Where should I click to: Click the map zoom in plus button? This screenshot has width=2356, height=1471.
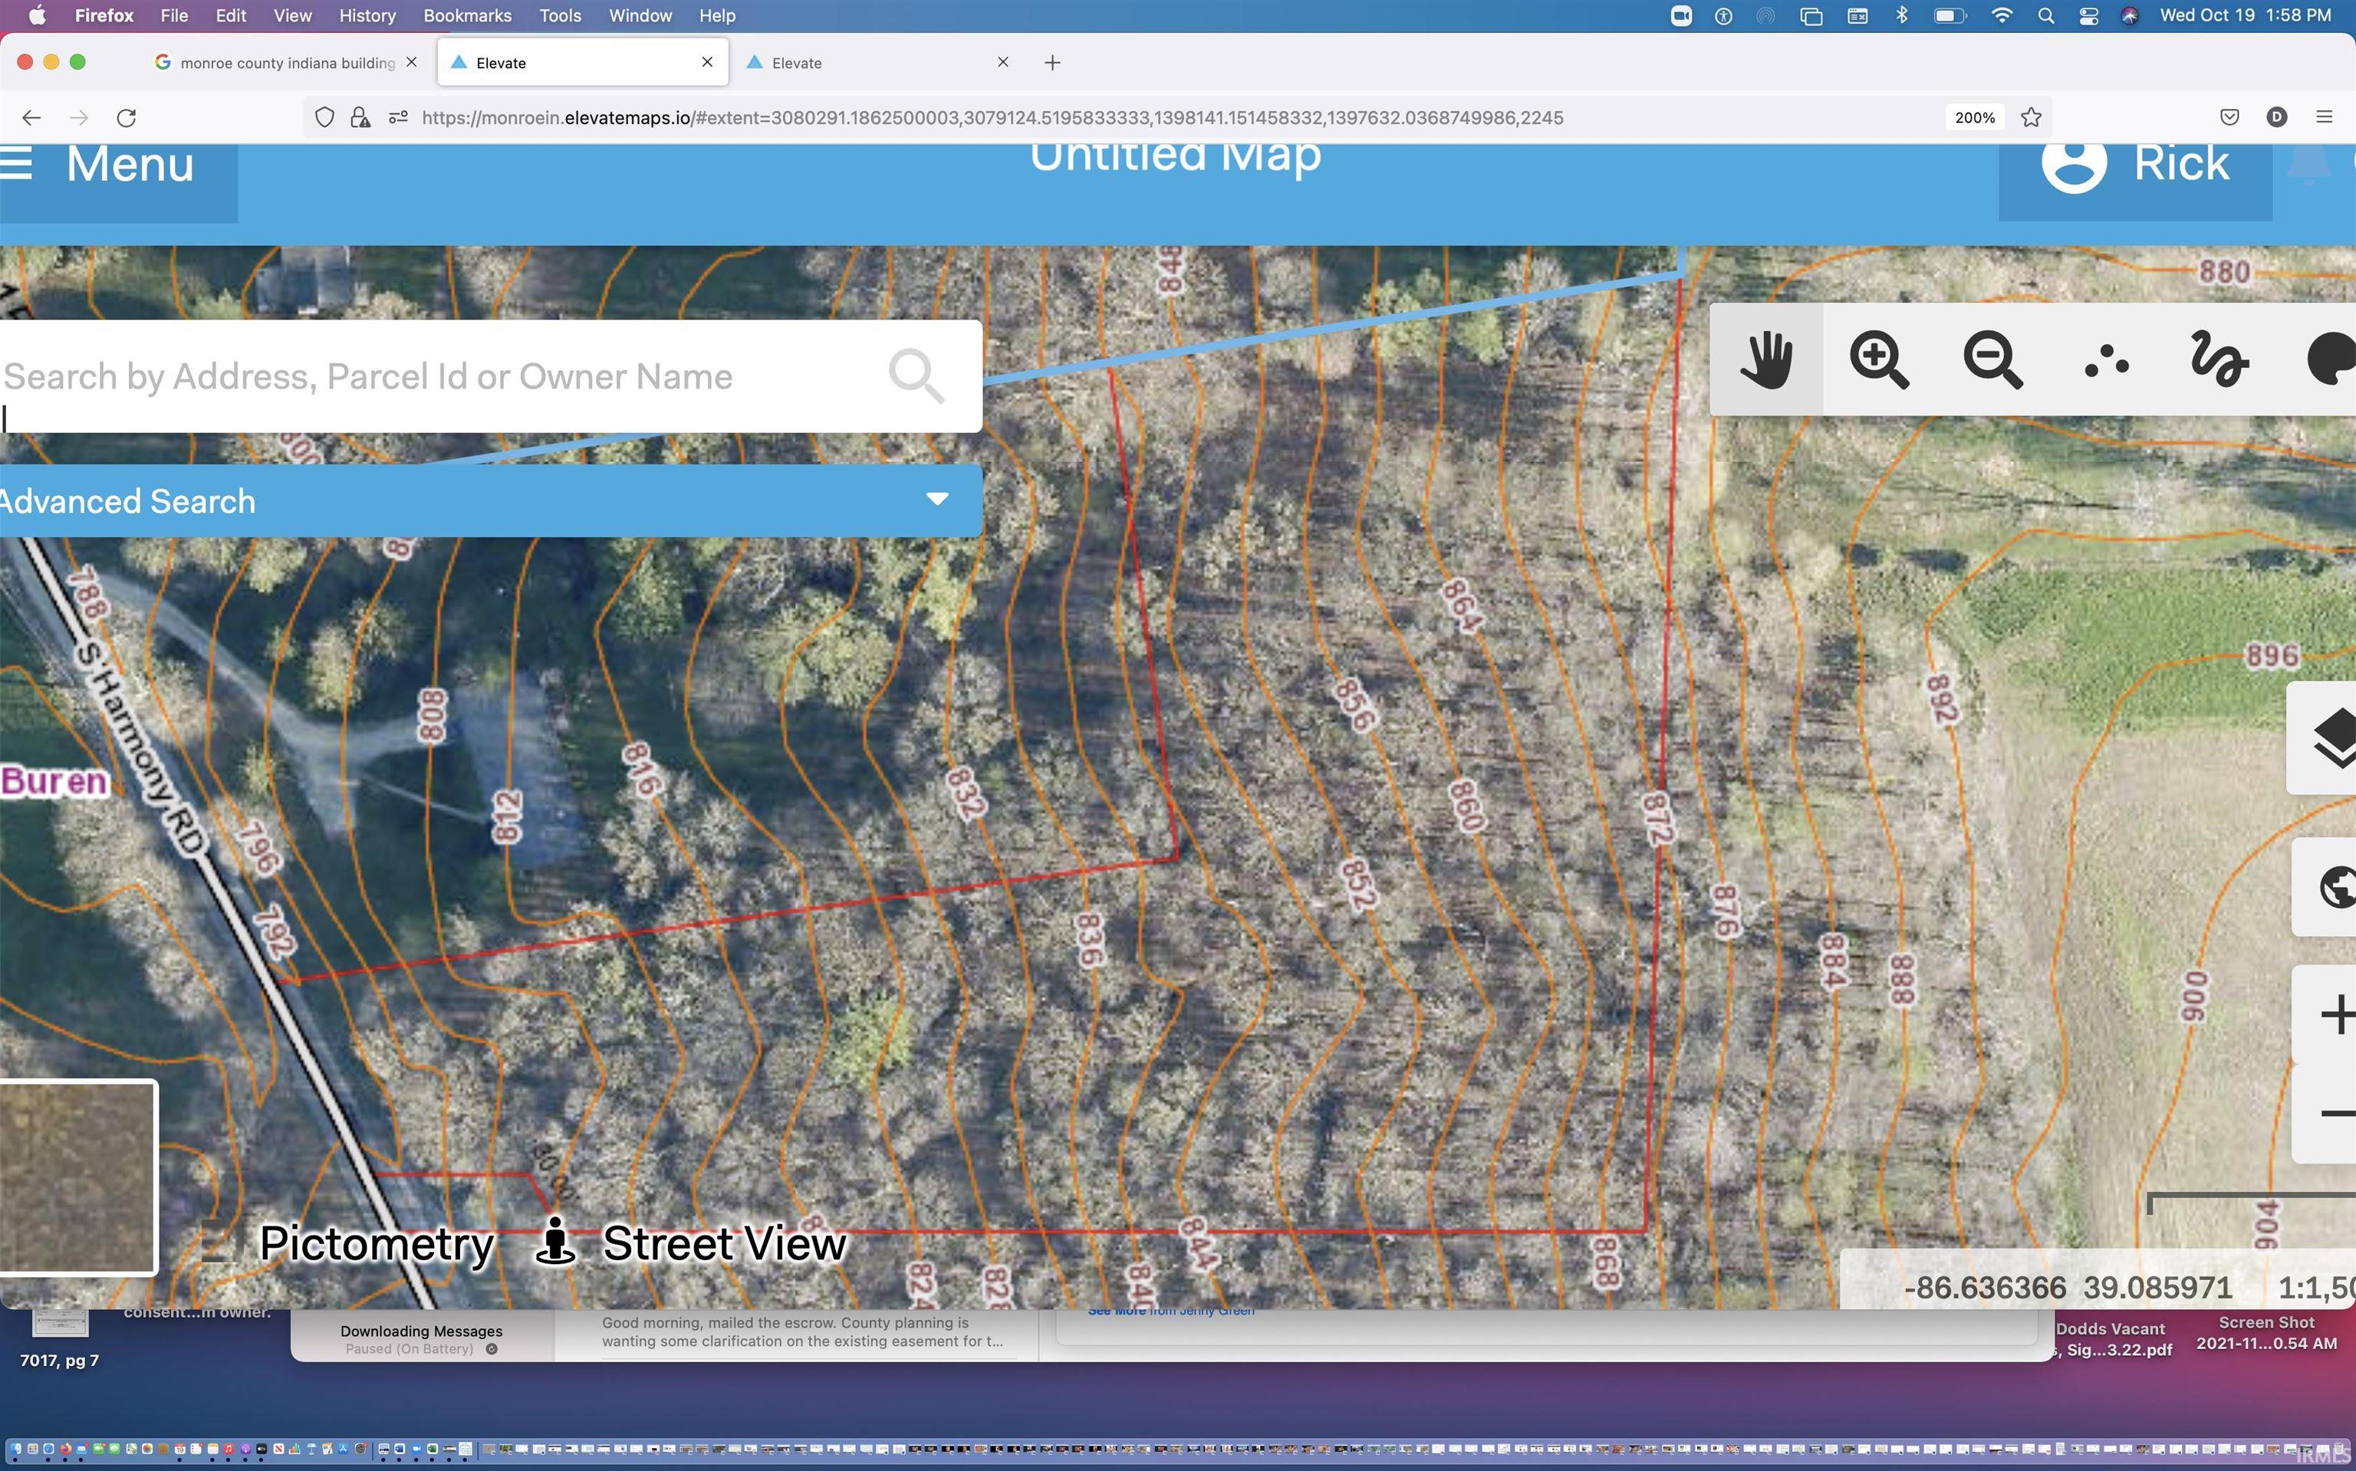click(2337, 1015)
